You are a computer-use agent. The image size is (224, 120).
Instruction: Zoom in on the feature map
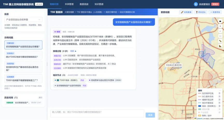point(220,26)
